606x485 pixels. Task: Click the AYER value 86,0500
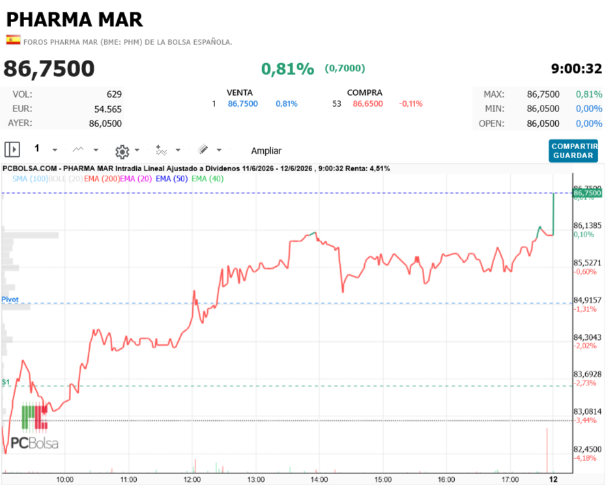[x=105, y=124]
